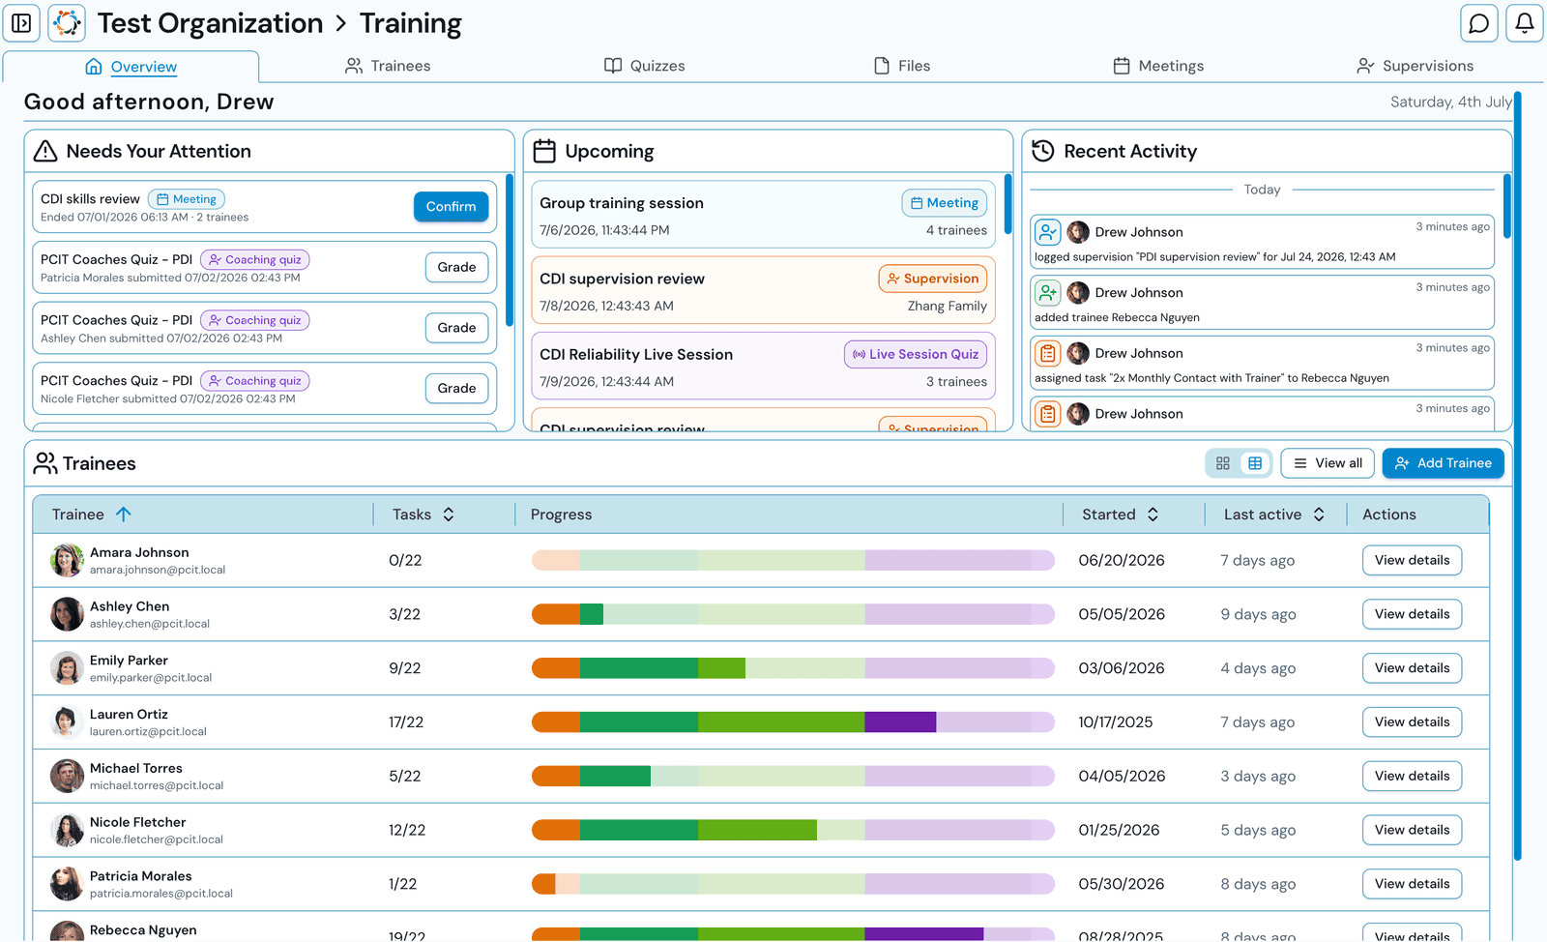Click the amara.johnson@pcit.local email

[x=158, y=570]
